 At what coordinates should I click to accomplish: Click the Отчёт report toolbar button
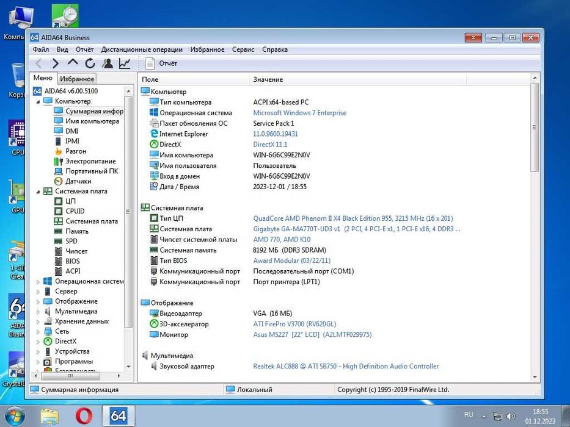tap(161, 63)
